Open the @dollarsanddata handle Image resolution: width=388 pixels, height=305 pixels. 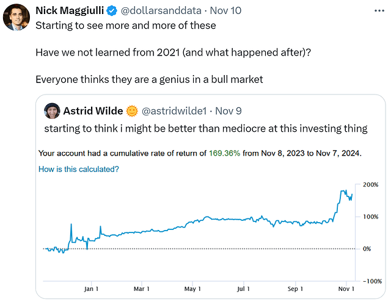(161, 10)
